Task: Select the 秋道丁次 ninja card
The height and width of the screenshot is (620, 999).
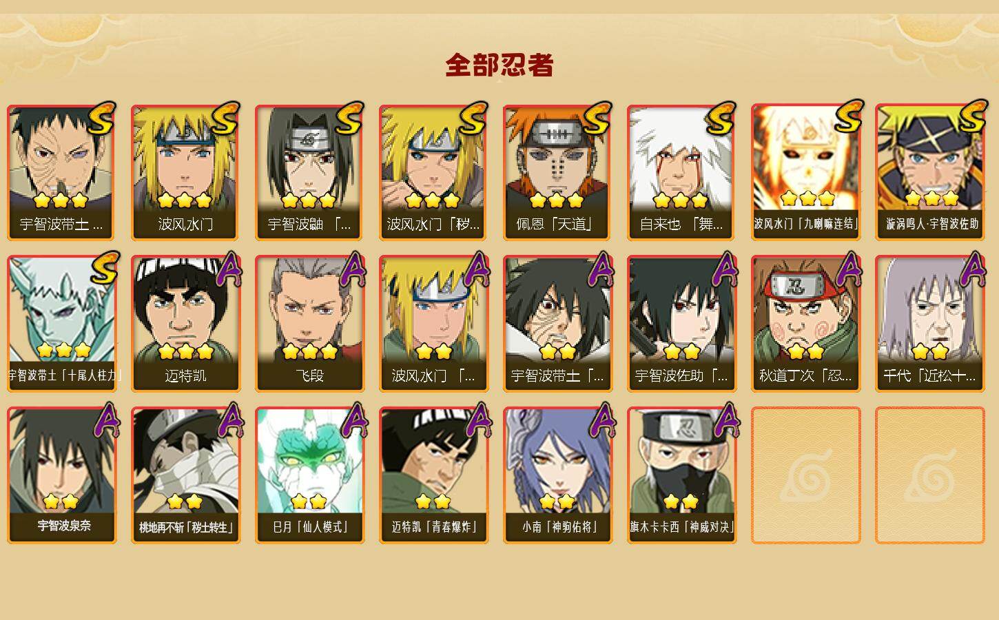Action: [805, 324]
